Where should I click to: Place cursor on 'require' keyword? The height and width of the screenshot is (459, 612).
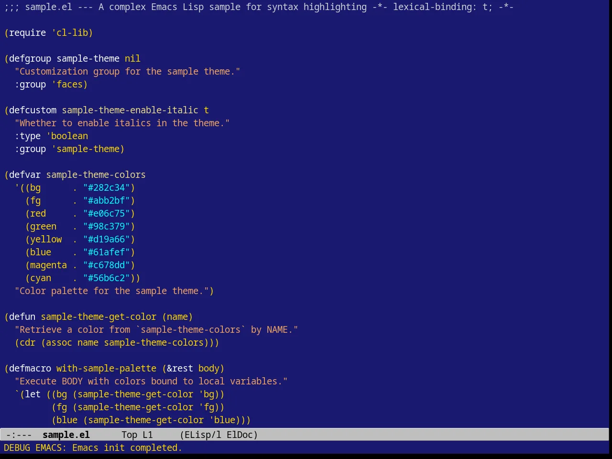[28, 33]
